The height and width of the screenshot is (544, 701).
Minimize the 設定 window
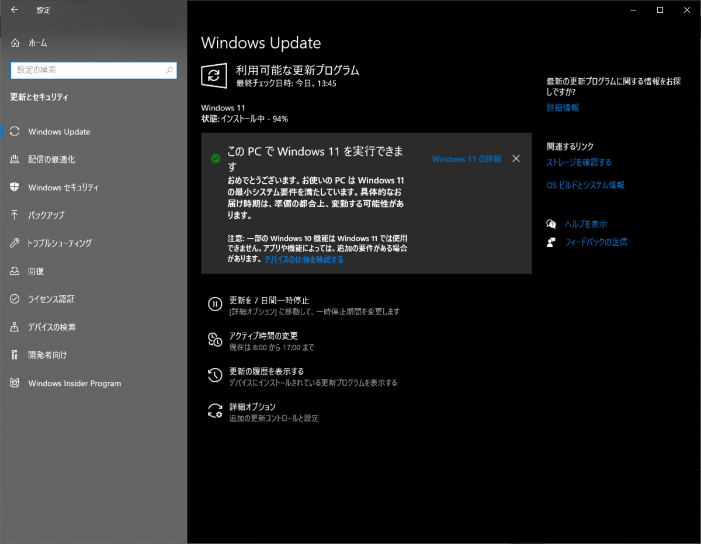633,10
